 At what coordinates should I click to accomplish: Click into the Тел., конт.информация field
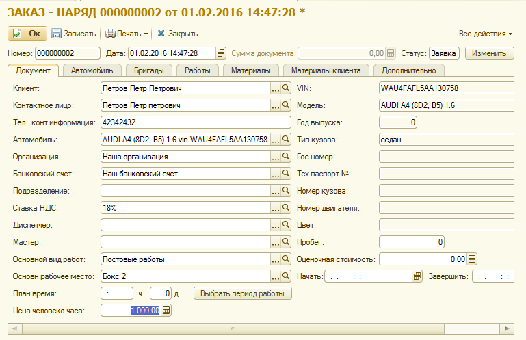[195, 122]
